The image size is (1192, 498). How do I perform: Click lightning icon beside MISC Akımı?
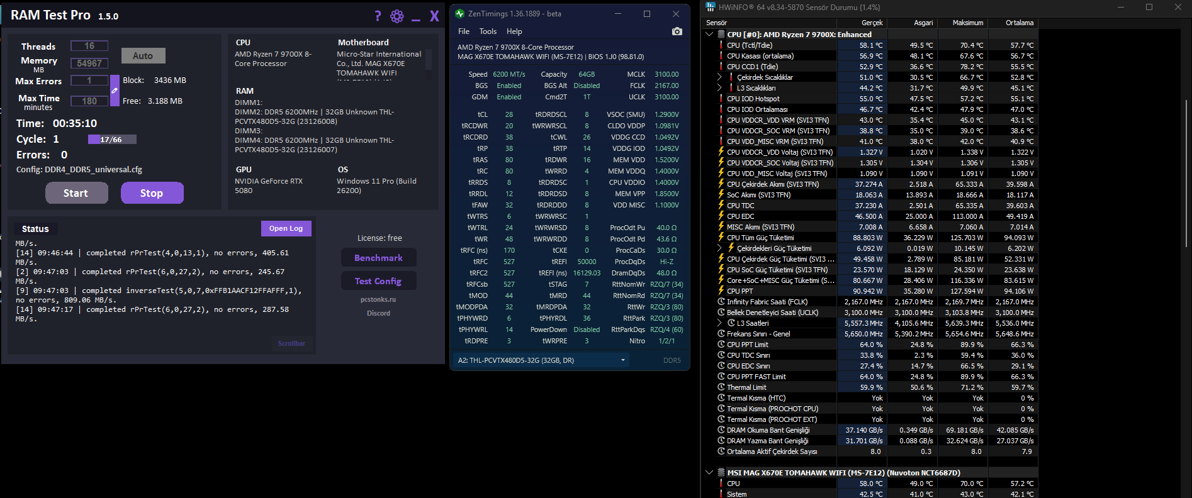coord(721,227)
